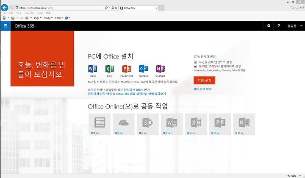Click the orange 오늘, 변화를 만들어 보십시오 banner
The width and height of the screenshot is (305, 178).
pos(42,58)
